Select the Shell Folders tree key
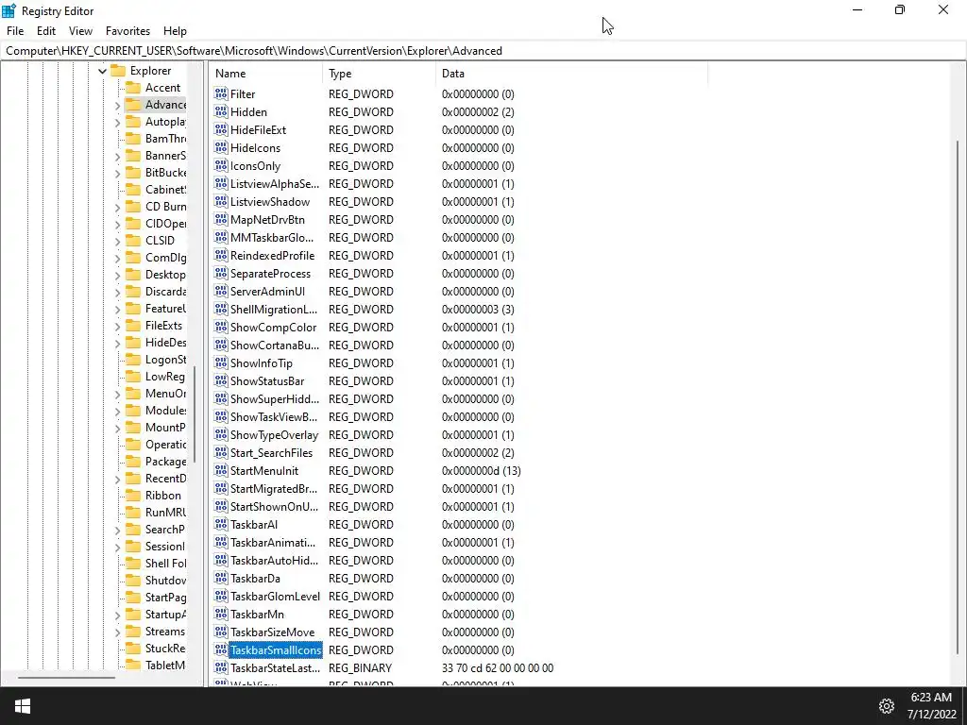This screenshot has width=967, height=725. [x=165, y=563]
